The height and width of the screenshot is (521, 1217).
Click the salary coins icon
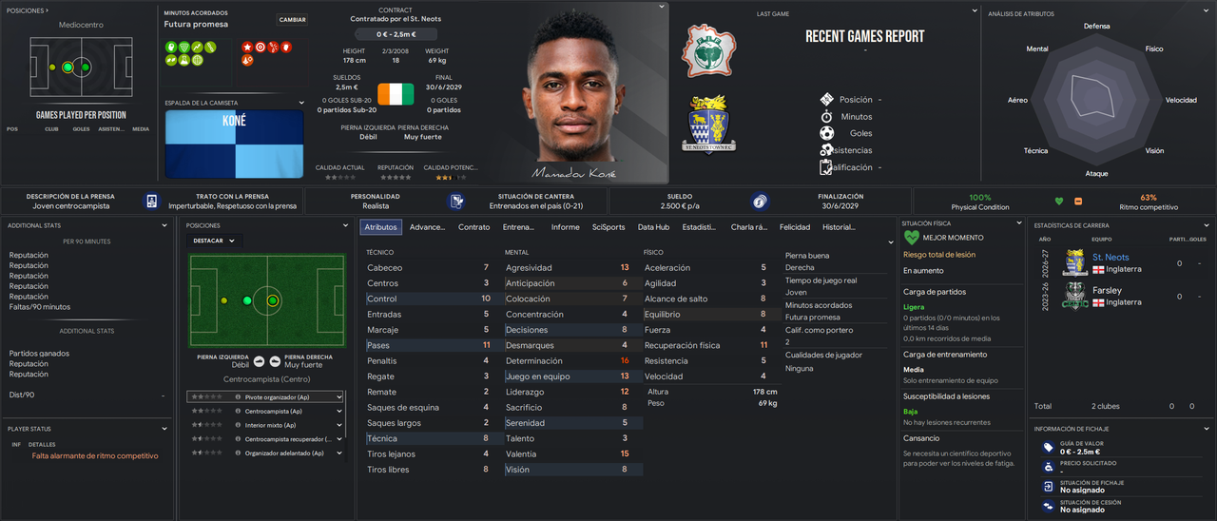tap(759, 201)
